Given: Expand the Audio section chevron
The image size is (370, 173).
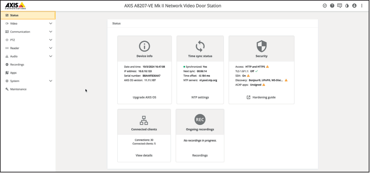Looking at the screenshot, I should tap(51, 56).
